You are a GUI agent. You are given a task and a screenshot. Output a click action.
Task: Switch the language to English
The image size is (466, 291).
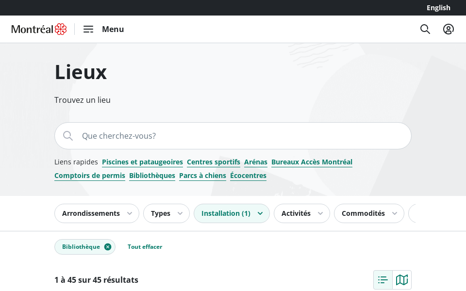click(438, 8)
